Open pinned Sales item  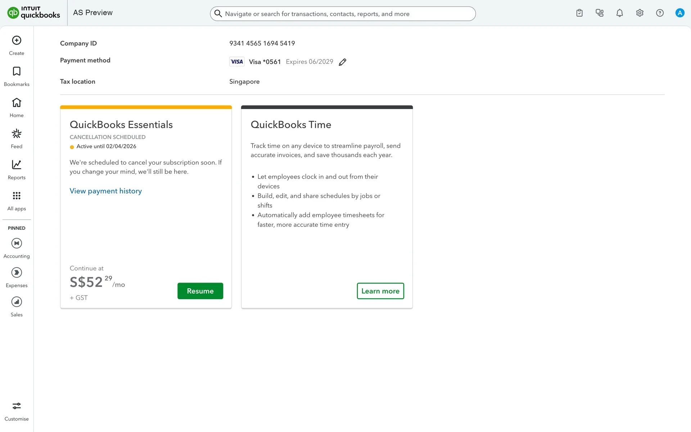pos(17,307)
